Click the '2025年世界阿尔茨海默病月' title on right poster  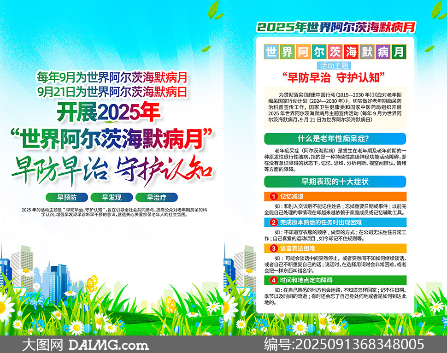coord(336,27)
